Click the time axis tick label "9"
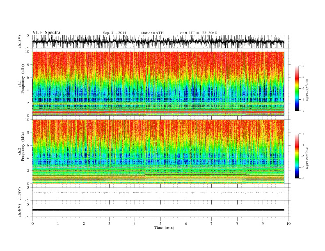325x251 pixels. 263,224
